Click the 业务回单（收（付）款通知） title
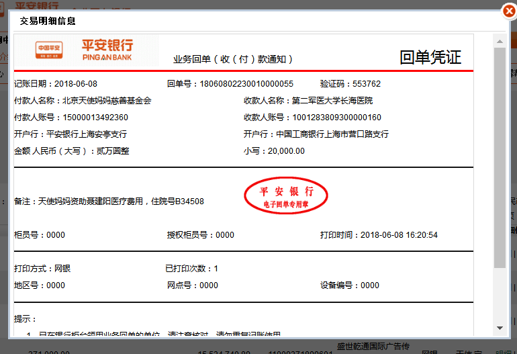517x354 pixels. pyautogui.click(x=233, y=59)
